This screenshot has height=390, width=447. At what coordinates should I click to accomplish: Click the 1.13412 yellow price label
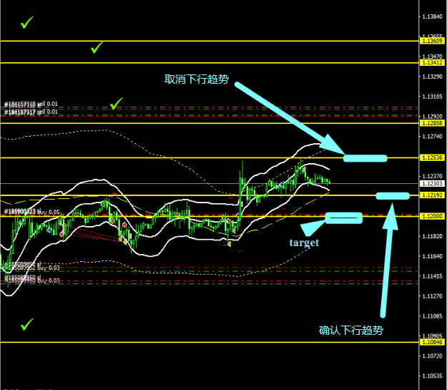432,63
